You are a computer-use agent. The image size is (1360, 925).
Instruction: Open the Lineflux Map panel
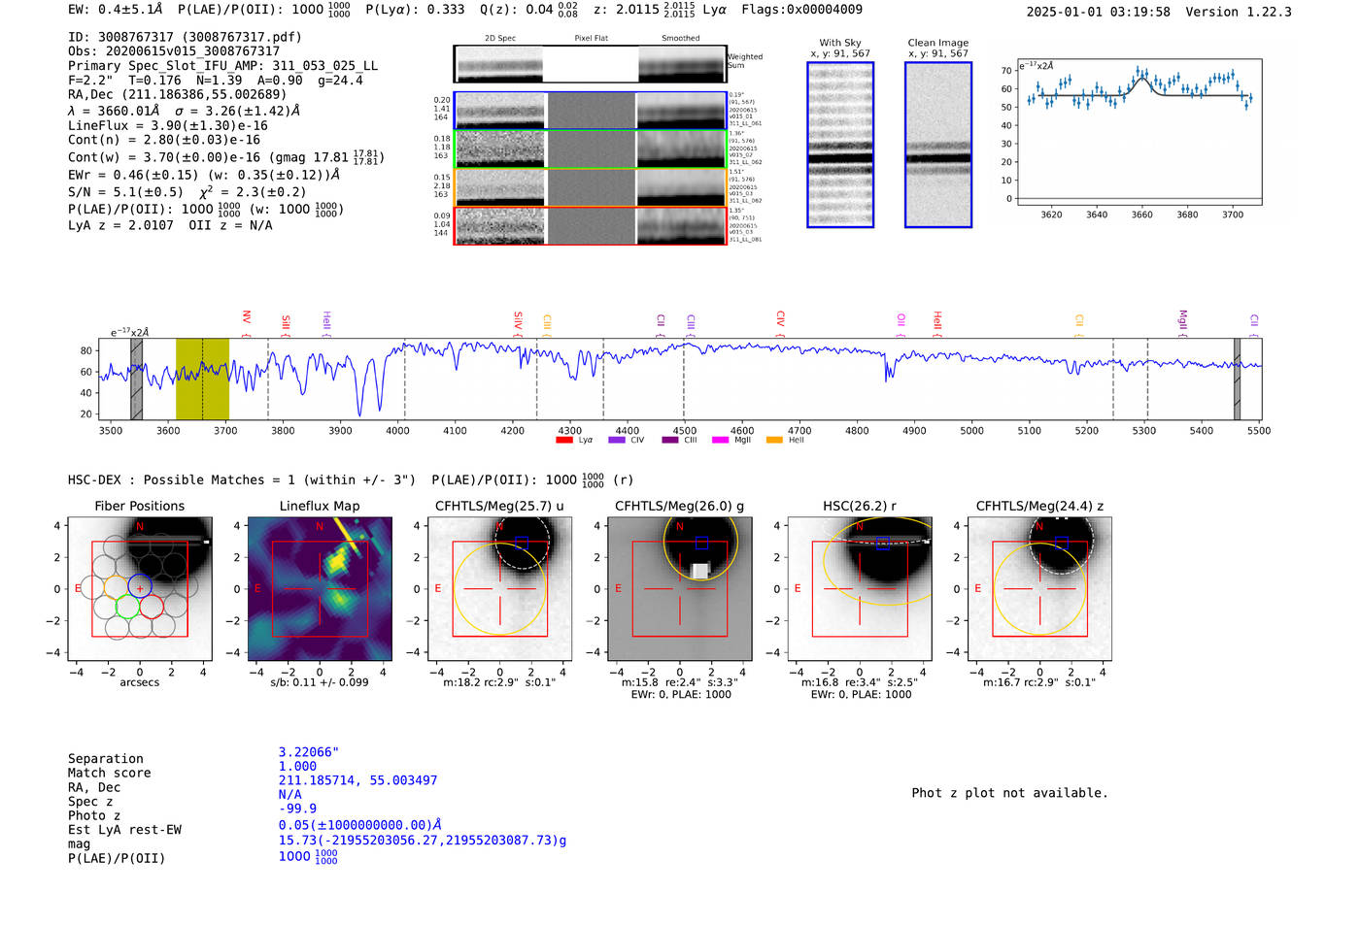point(320,589)
